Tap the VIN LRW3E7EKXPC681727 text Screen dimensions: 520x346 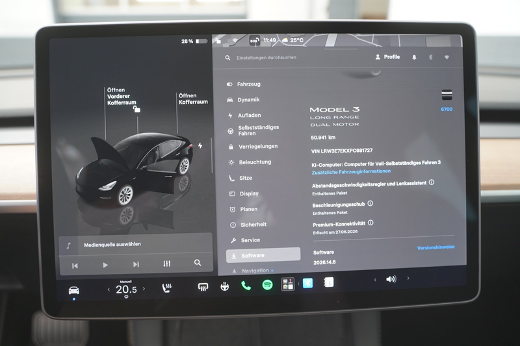pos(342,151)
